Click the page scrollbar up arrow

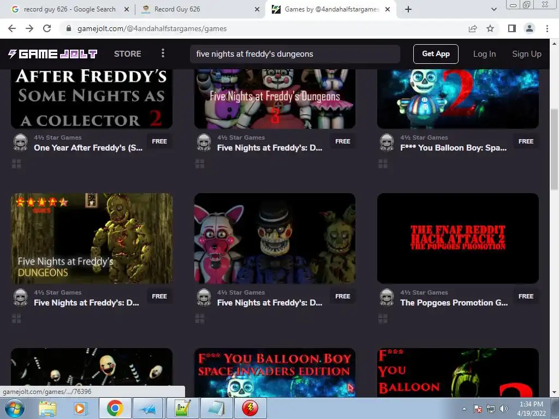(554, 44)
